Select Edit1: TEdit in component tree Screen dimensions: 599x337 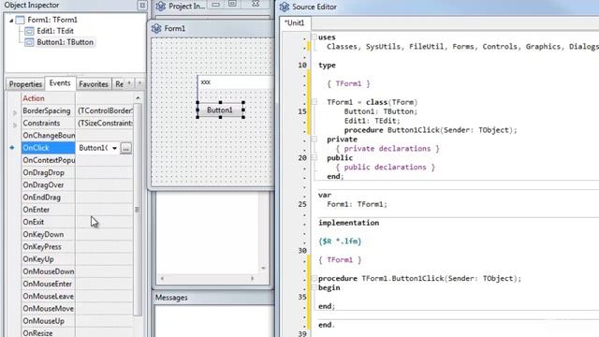tap(55, 31)
